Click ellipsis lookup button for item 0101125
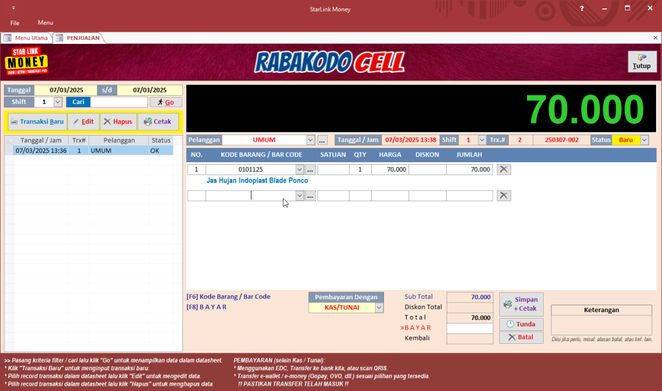 point(310,169)
